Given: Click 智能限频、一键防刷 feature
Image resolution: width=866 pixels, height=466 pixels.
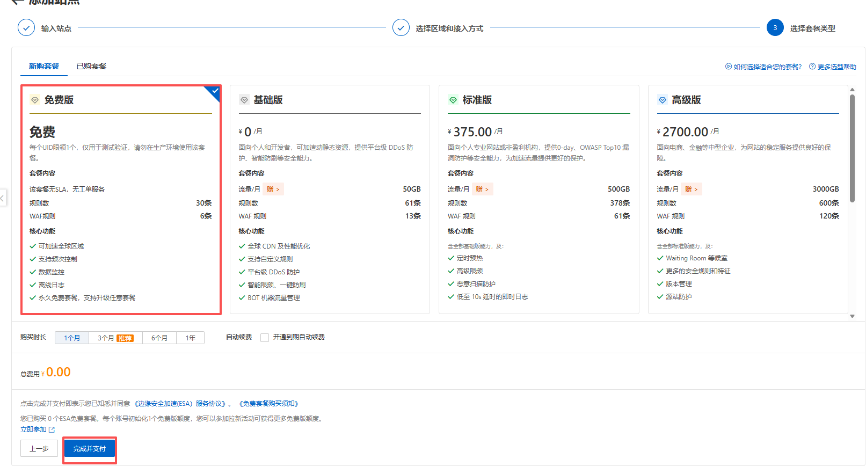Looking at the screenshot, I should click(x=276, y=285).
